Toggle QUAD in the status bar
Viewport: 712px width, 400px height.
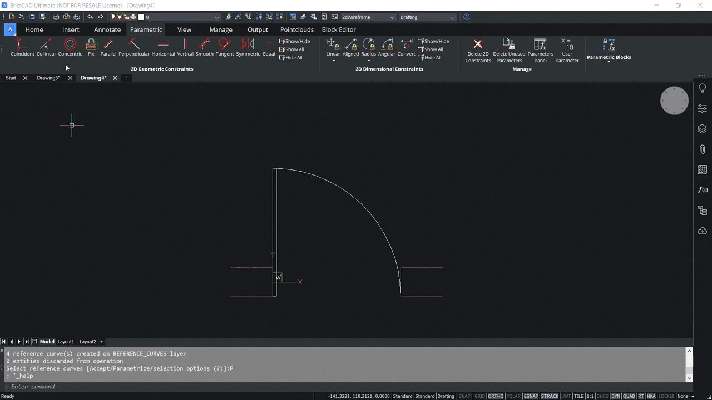(x=629, y=396)
